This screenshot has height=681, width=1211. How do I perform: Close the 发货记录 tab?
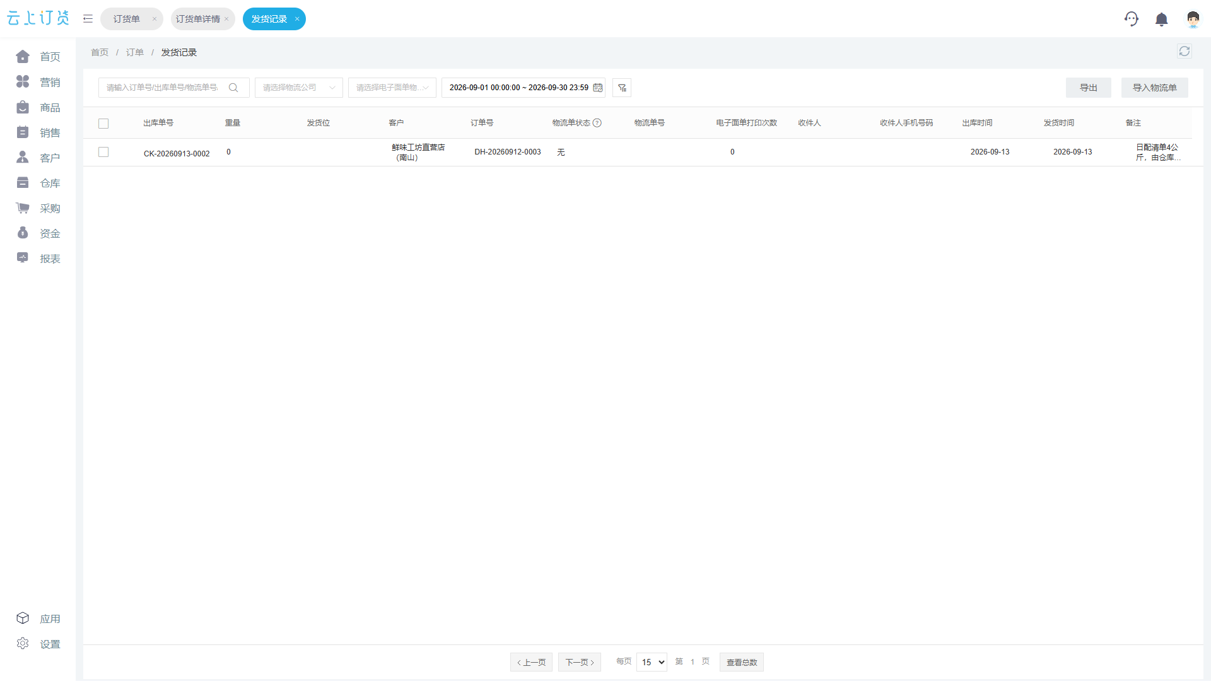[x=297, y=19]
